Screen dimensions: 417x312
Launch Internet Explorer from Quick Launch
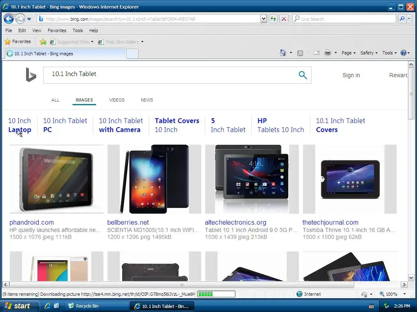48,306
